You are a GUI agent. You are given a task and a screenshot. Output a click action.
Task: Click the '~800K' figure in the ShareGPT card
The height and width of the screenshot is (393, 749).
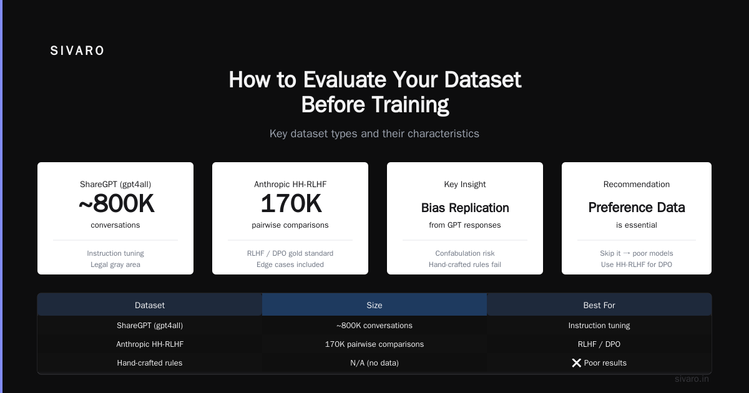115,205
